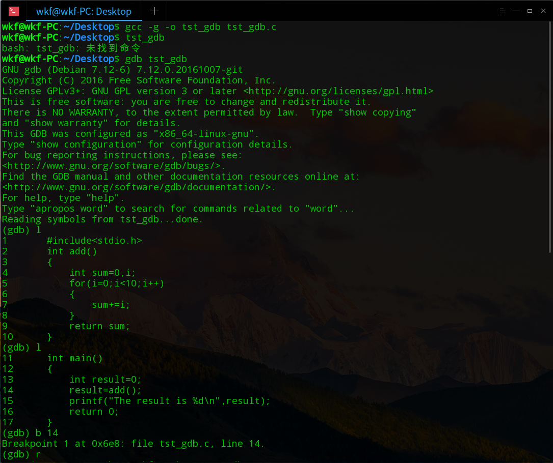Select the wkf@wkf-PC: Desktop tab
The width and height of the screenshot is (553, 463).
tap(83, 11)
